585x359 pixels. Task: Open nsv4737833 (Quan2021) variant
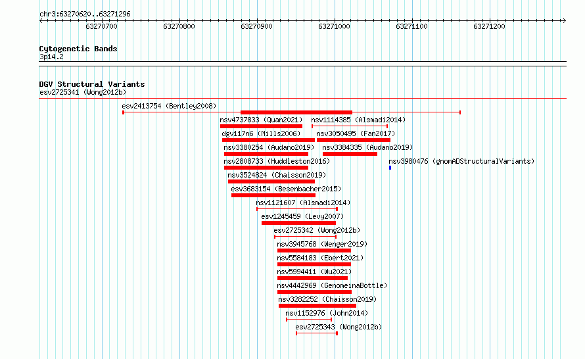261,120
